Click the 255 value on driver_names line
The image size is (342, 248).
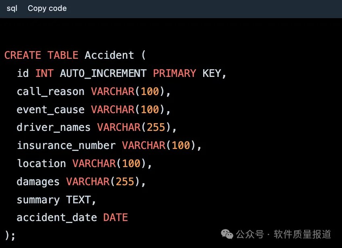[156, 128]
